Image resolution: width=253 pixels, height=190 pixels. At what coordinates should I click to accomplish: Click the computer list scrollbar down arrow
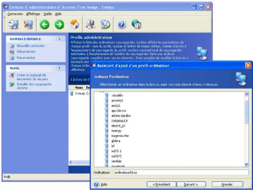click(246, 164)
